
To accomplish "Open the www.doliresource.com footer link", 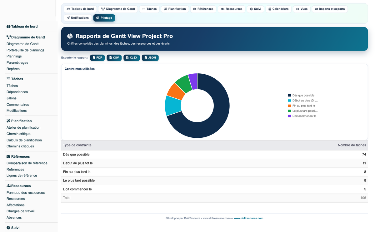I will (248, 218).
